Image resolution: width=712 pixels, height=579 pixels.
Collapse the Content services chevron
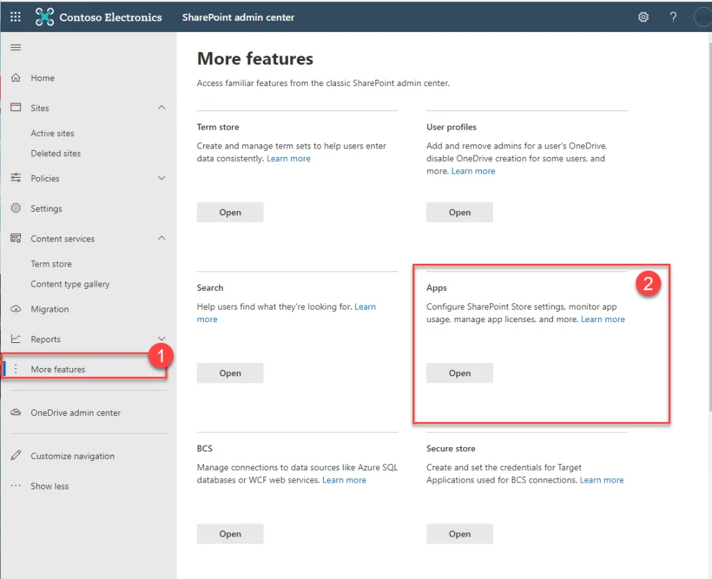pos(161,238)
